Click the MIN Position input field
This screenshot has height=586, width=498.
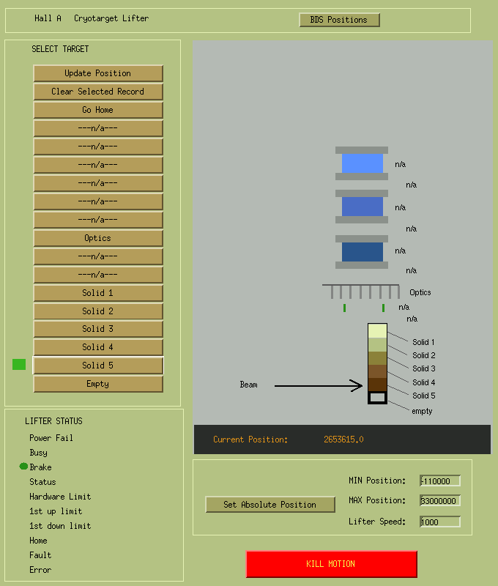pyautogui.click(x=440, y=481)
